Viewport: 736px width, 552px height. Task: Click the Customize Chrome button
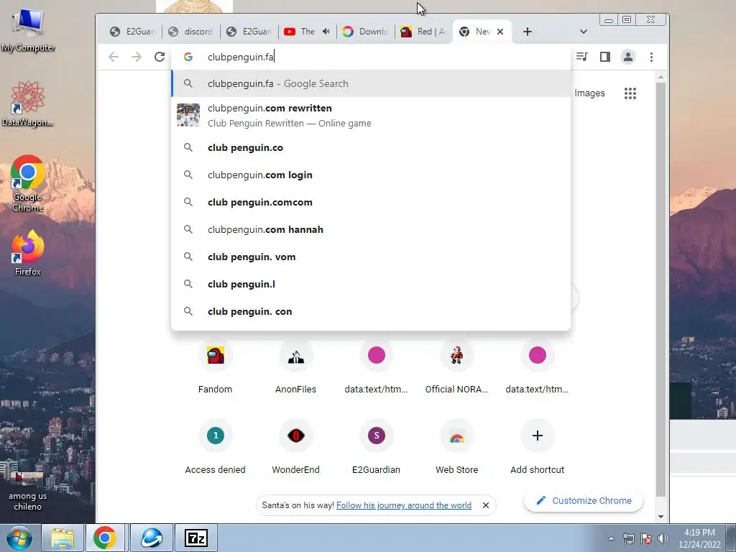click(584, 500)
